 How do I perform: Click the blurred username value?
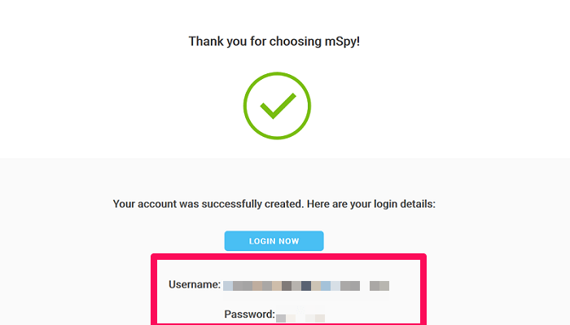(306, 286)
